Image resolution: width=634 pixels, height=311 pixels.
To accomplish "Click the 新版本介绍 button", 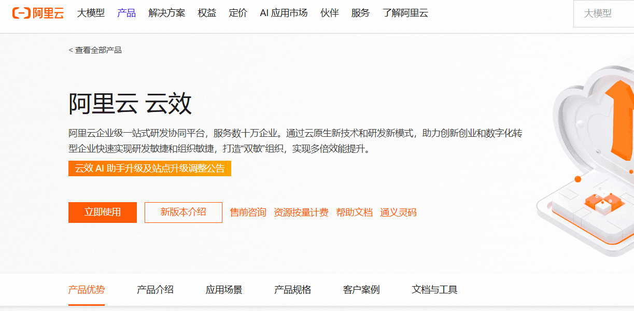I will [184, 213].
